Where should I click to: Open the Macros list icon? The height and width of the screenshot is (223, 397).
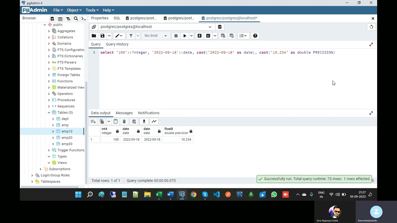click(x=243, y=36)
